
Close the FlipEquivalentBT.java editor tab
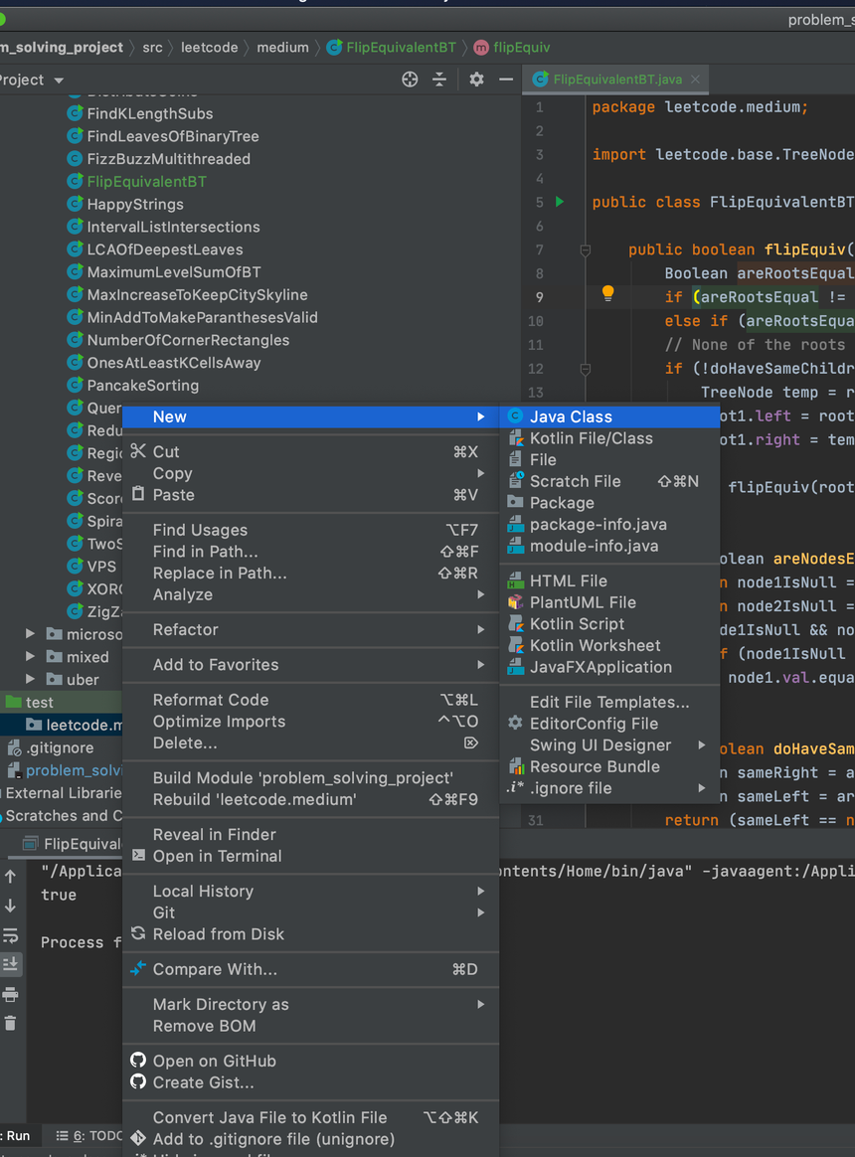tap(695, 80)
